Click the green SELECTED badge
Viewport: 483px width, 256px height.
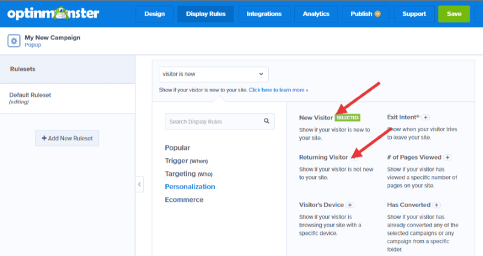(348, 117)
